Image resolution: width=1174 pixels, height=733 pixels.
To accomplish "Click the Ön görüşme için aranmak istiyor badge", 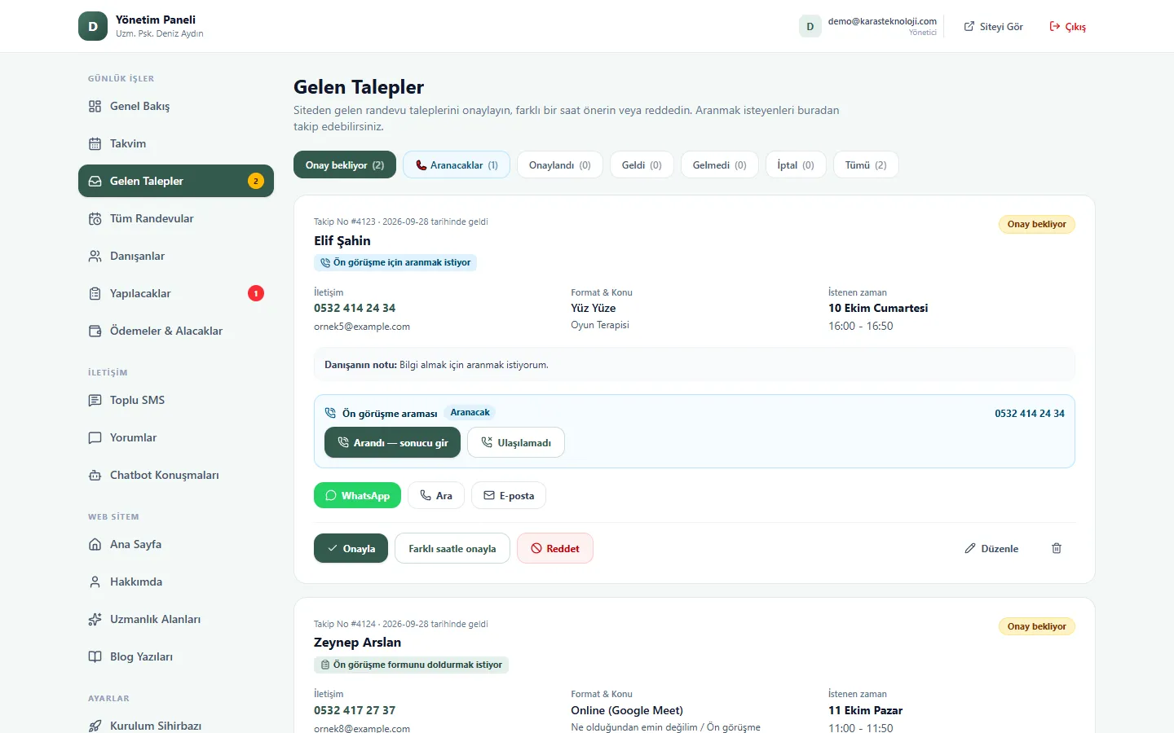I will pyautogui.click(x=395, y=262).
